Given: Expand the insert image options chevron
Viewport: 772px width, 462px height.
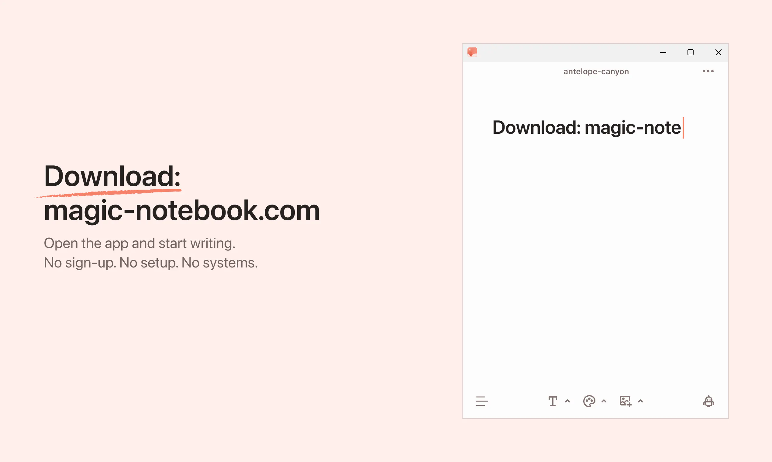Looking at the screenshot, I should click(x=640, y=401).
